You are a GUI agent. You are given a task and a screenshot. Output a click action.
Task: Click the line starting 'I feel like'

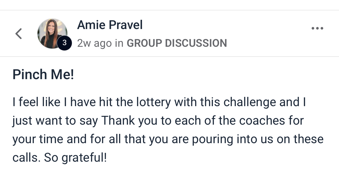pos(159,102)
